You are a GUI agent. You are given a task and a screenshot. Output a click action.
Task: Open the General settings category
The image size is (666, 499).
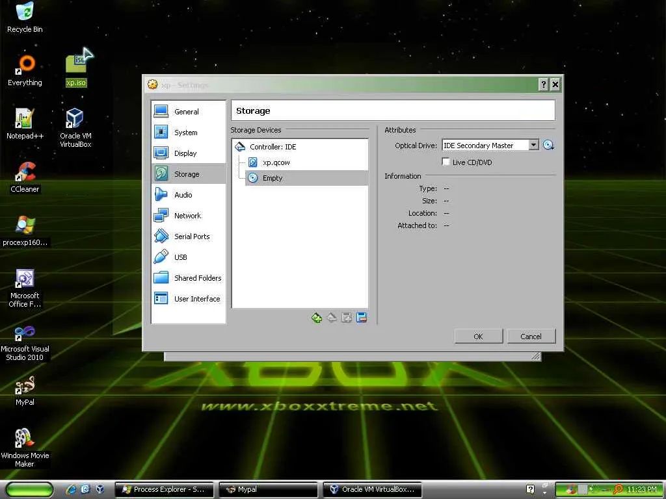click(x=189, y=112)
